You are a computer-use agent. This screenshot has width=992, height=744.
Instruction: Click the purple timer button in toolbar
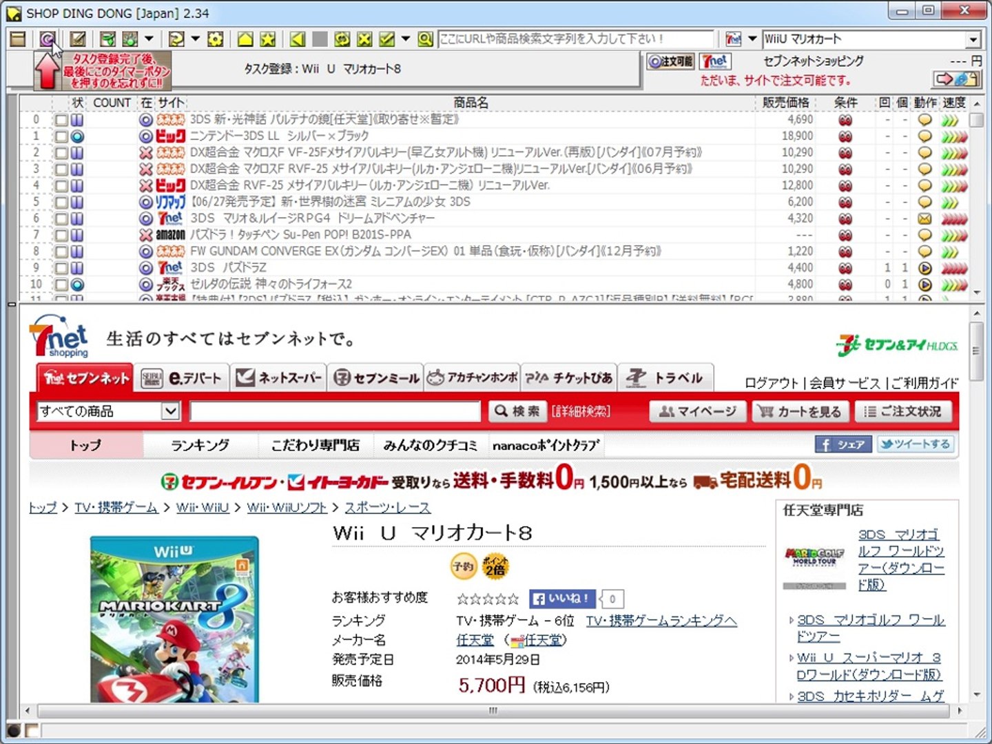click(x=47, y=39)
